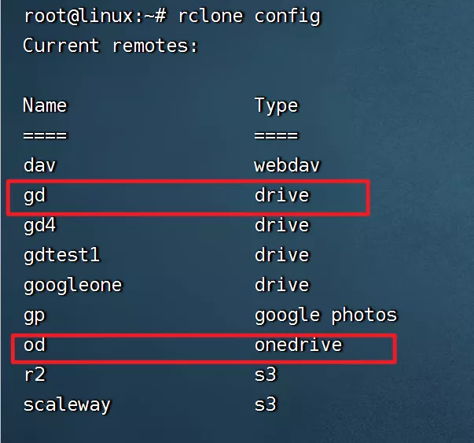Click the Name column header
This screenshot has height=443, width=474.
45,105
